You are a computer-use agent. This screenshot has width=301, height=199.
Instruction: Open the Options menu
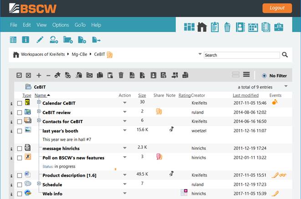61,25
